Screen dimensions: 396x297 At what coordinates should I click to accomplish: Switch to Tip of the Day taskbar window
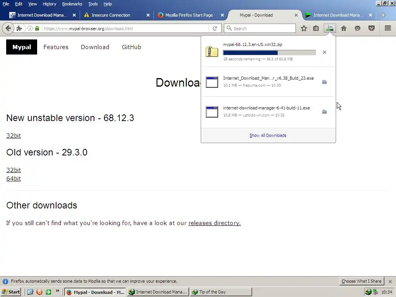coord(221,292)
